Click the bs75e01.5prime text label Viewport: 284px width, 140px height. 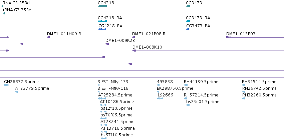click(x=203, y=102)
